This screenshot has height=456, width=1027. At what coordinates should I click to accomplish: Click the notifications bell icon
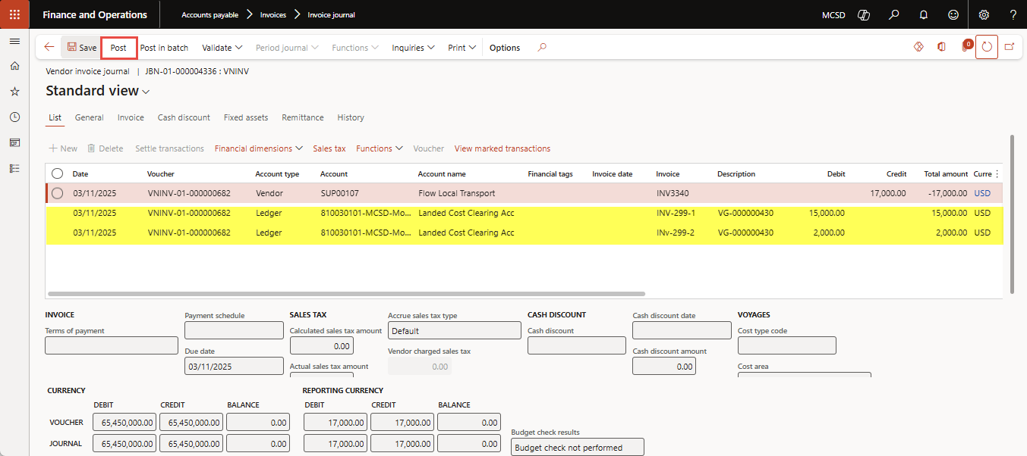pos(923,14)
